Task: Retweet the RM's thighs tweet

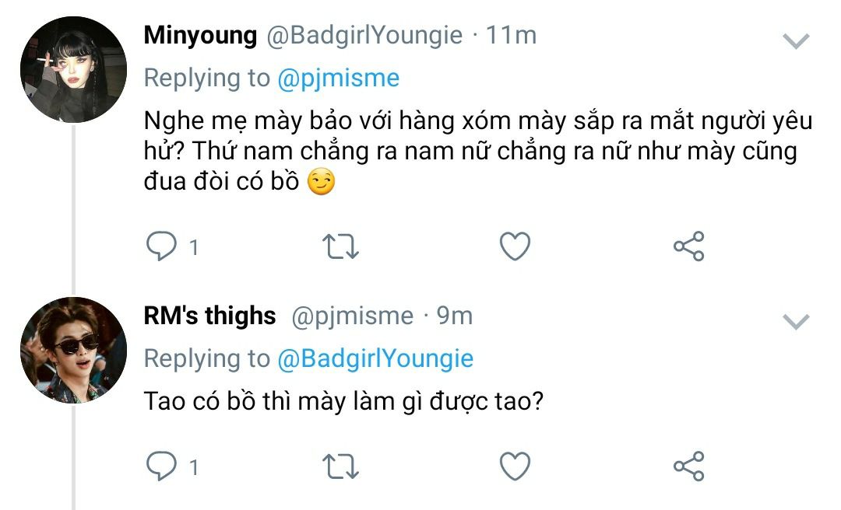Action: (340, 466)
